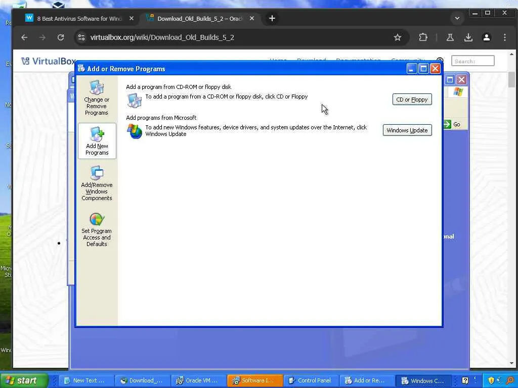518x388 pixels.
Task: Open the Chrome Labs flask icon
Action: tap(450, 37)
